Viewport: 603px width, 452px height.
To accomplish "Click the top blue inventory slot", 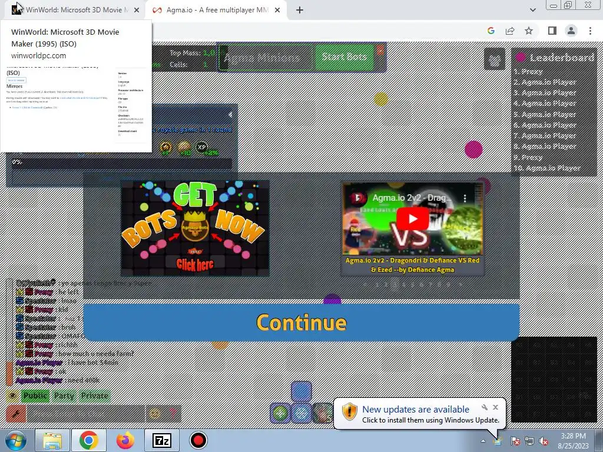I will pyautogui.click(x=301, y=391).
